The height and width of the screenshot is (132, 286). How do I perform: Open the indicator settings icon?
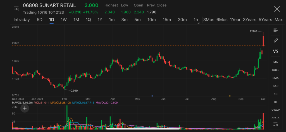click(x=276, y=124)
